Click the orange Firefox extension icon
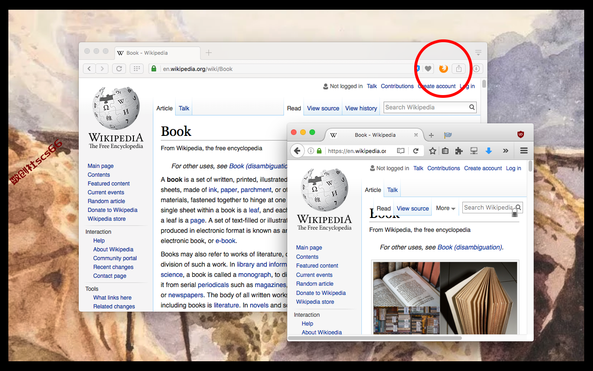 click(x=443, y=69)
